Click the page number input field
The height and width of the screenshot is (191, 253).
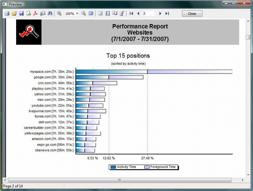pos(148,13)
